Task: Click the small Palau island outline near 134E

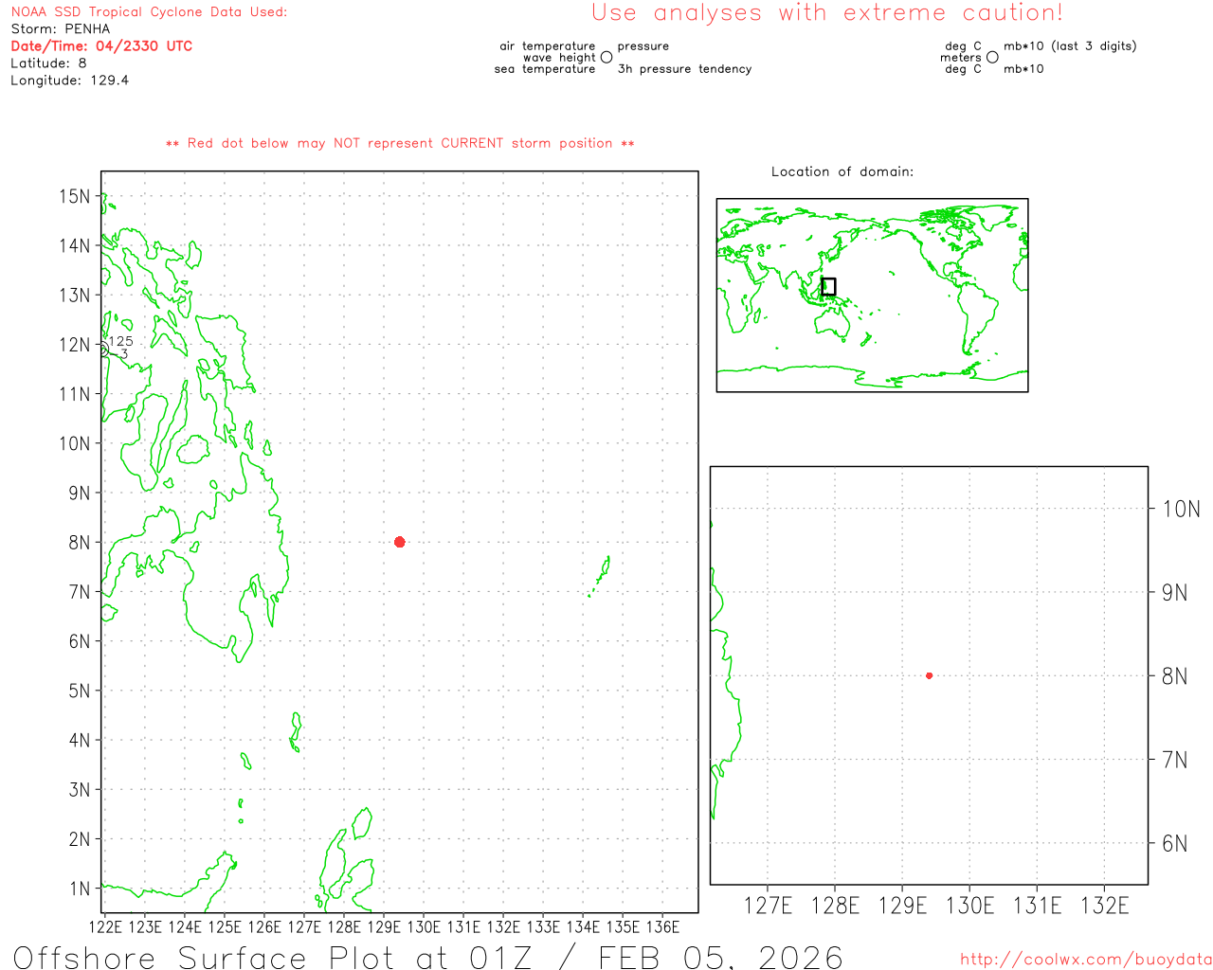Action: click(603, 570)
